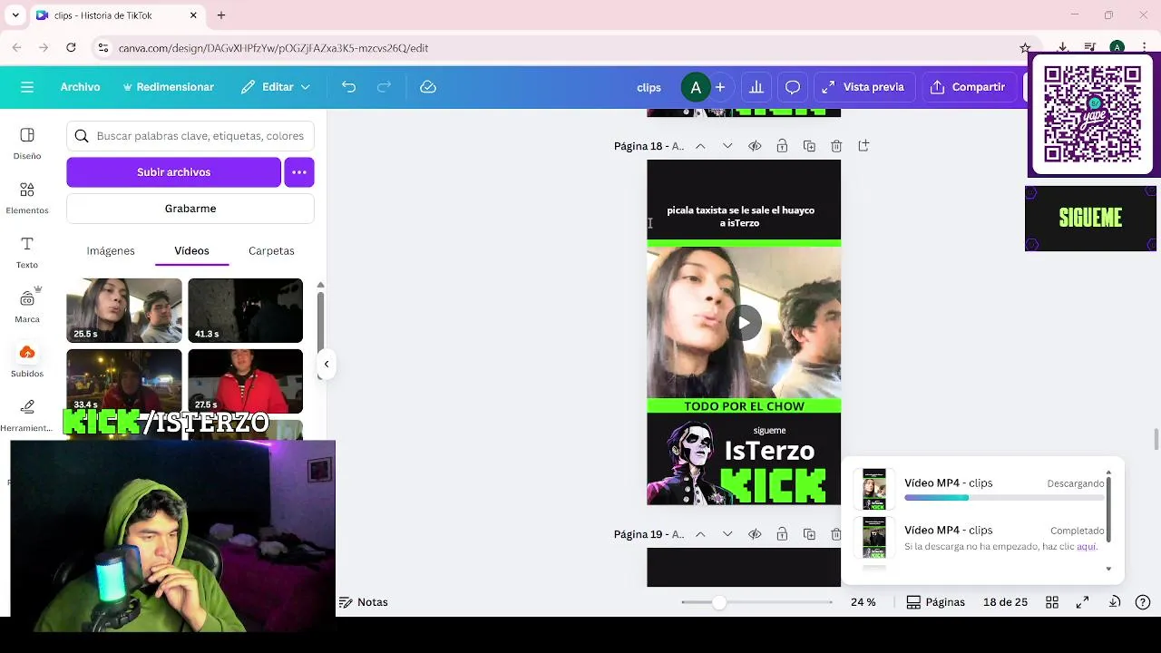Switch to the Vídeos tab
Screen dimensions: 1161x653
pyautogui.click(x=191, y=251)
